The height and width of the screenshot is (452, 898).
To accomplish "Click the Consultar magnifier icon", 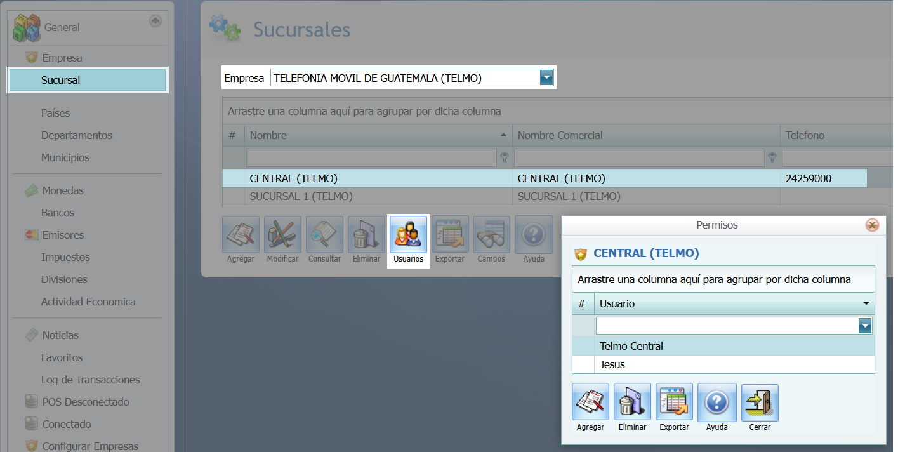I will point(324,240).
